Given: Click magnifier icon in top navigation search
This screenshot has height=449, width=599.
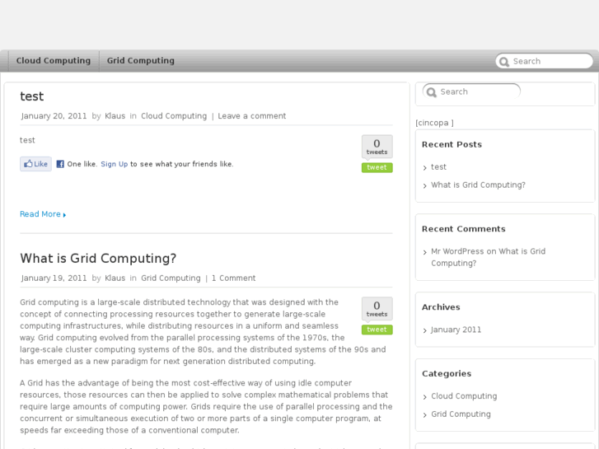Looking at the screenshot, I should 503,61.
